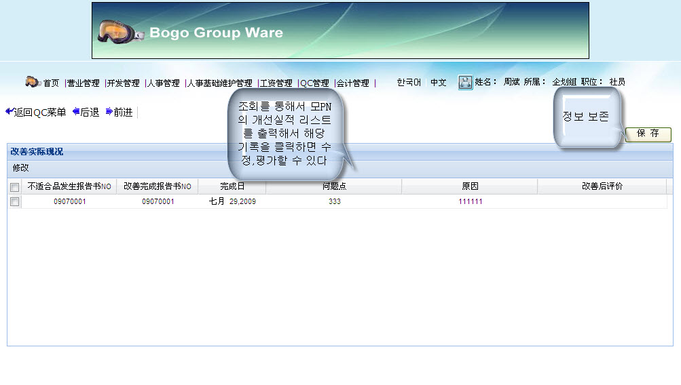Image resolution: width=681 pixels, height=385 pixels.
Task: Check the row checkbox for report 09070001
Action: (15, 202)
